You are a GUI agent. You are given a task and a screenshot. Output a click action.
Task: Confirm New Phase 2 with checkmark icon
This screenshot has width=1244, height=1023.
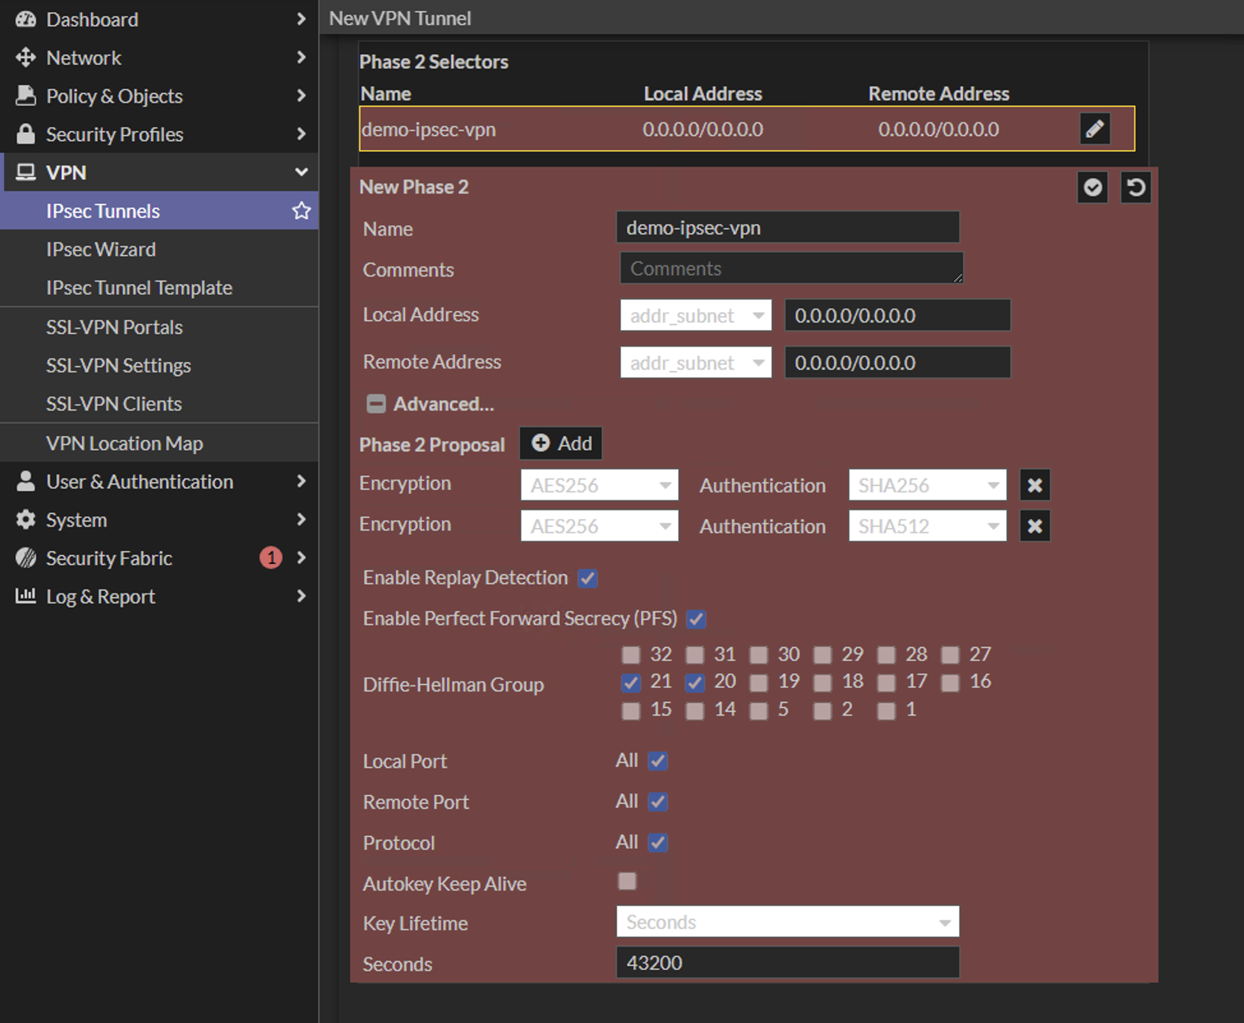point(1093,188)
